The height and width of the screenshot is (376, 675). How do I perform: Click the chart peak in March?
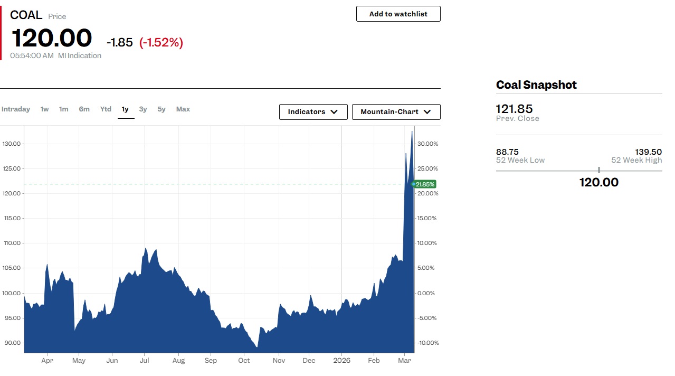pyautogui.click(x=412, y=131)
